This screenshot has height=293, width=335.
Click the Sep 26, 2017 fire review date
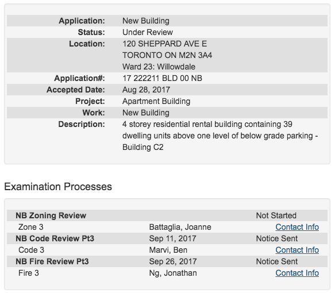click(173, 261)
